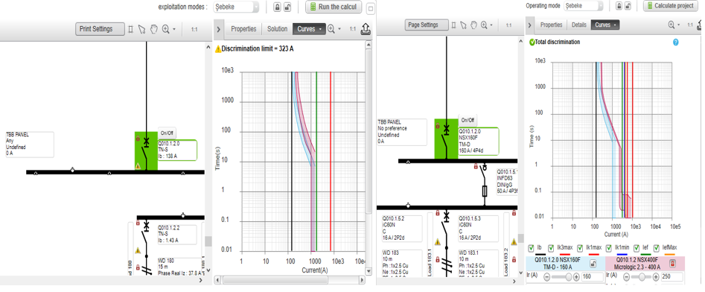Open Operating mode Şebeke dropdown
The image size is (705, 292).
583,6
